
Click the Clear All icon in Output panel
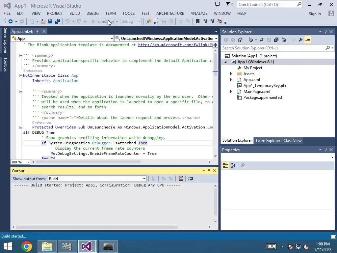point(181,179)
